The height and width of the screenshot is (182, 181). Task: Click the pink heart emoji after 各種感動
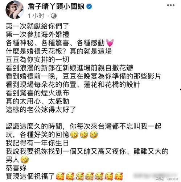click(110, 43)
